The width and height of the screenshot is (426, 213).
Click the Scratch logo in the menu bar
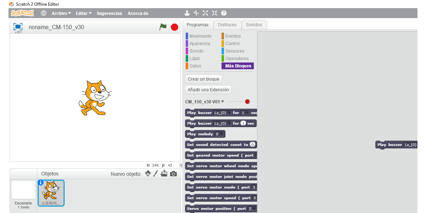[x=22, y=13]
